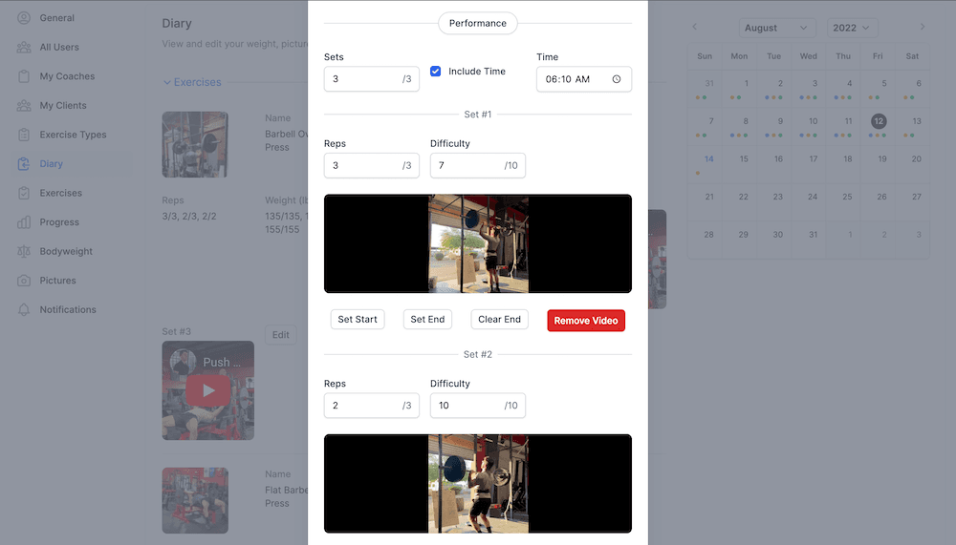The image size is (956, 545).
Task: Open My Coaches in the sidebar
Action: [x=72, y=76]
